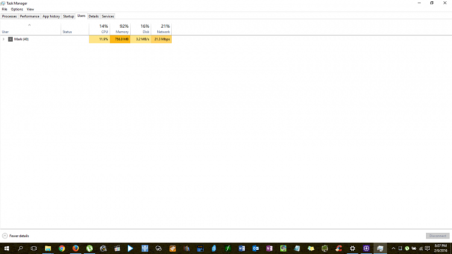Screen dimensions: 452x254
Task: Open Task View on the taskbar
Action: point(34,248)
